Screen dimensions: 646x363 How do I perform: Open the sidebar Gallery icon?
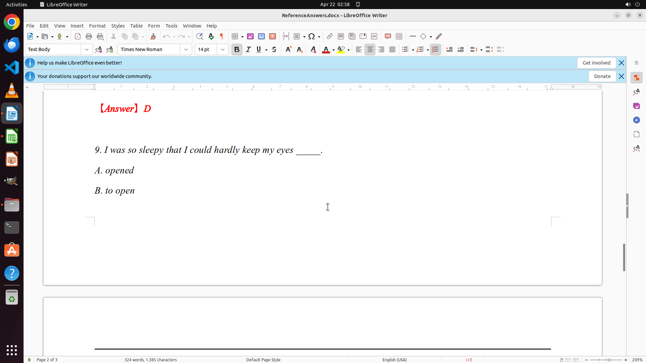pyautogui.click(x=636, y=106)
